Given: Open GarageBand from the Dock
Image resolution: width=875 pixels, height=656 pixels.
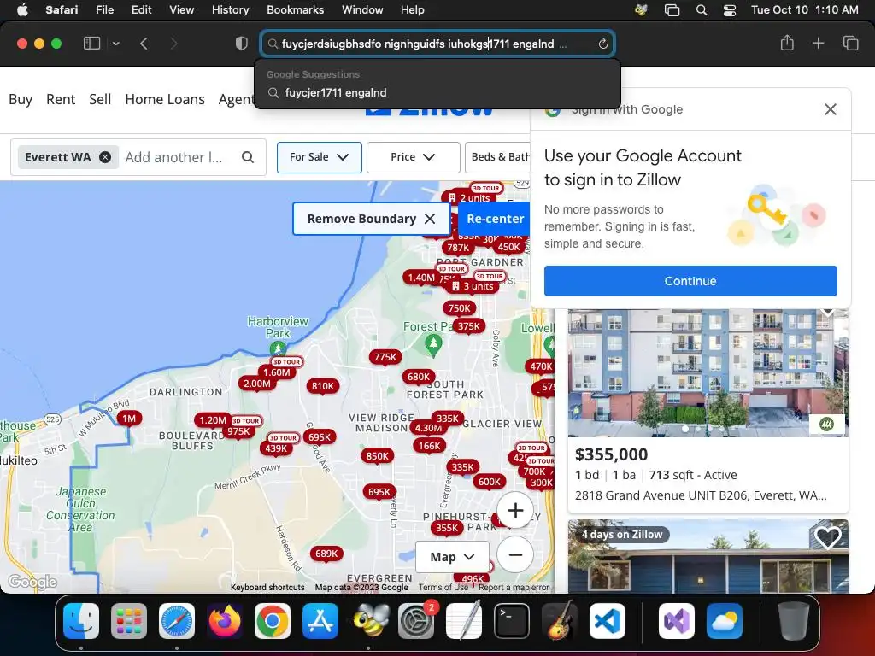Looking at the screenshot, I should [x=560, y=621].
